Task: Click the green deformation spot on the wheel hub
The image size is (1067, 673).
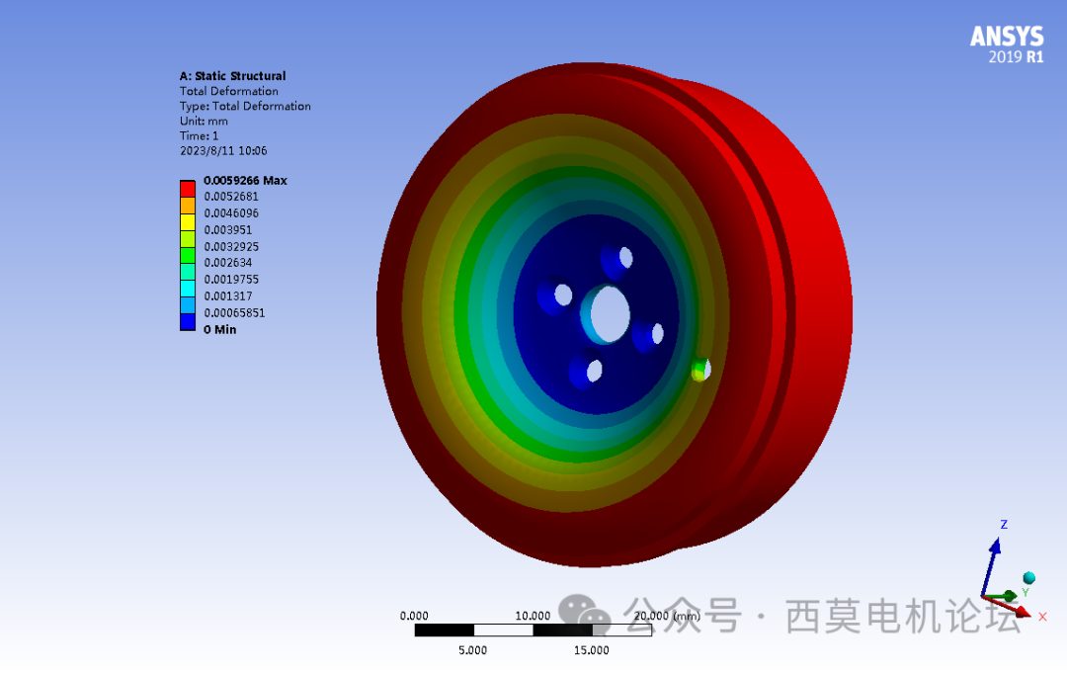Action: point(699,370)
